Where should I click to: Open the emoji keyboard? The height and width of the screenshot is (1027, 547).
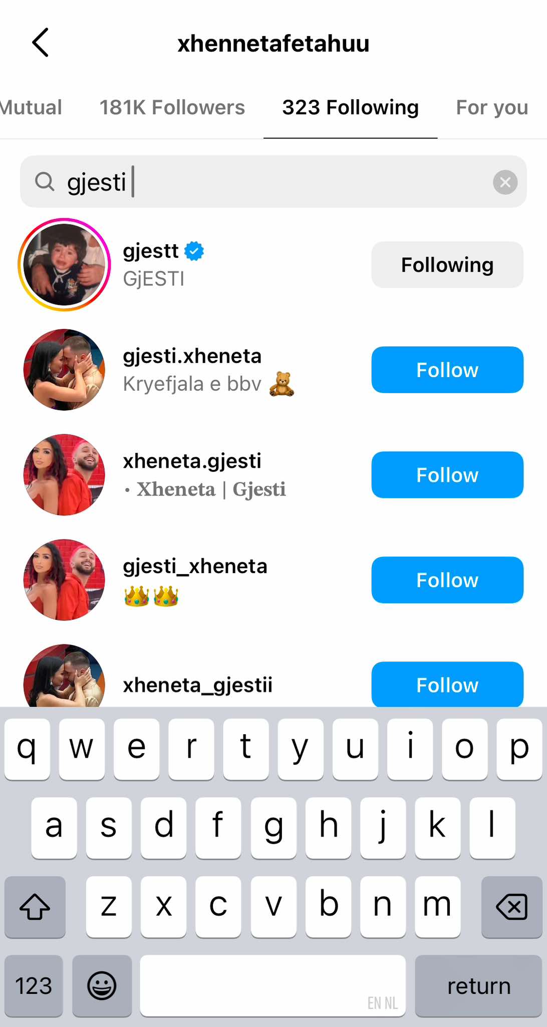[102, 985]
